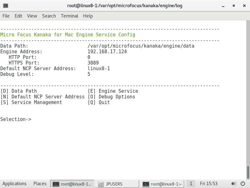The width and height of the screenshot is (250, 188).
Task: Click terminal icon of root@linux8-1:~ task
Action: coord(146,184)
